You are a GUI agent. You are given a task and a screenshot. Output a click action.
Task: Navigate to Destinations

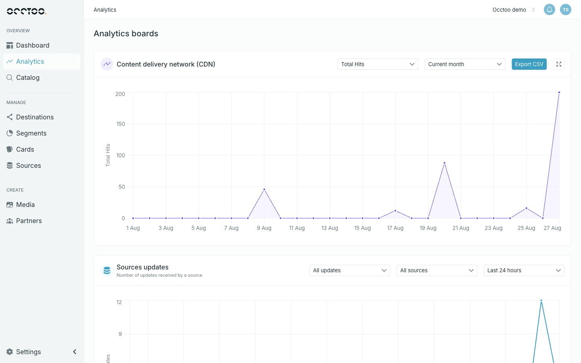(x=35, y=117)
